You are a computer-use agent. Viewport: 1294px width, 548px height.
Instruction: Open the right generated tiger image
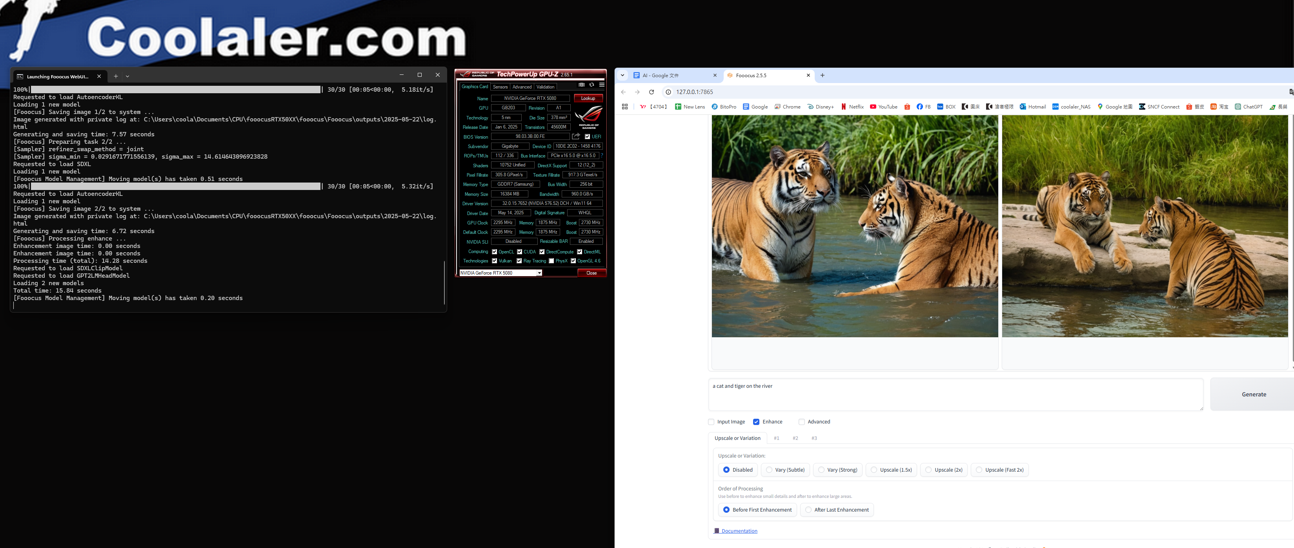[1145, 226]
